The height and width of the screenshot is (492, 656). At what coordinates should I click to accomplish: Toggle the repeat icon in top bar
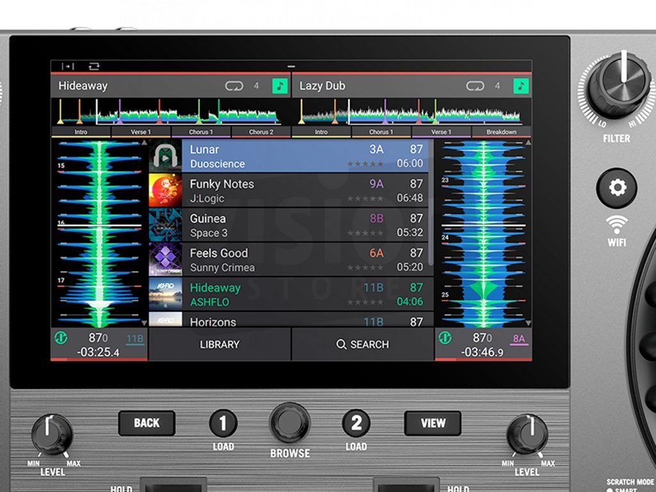(94, 66)
